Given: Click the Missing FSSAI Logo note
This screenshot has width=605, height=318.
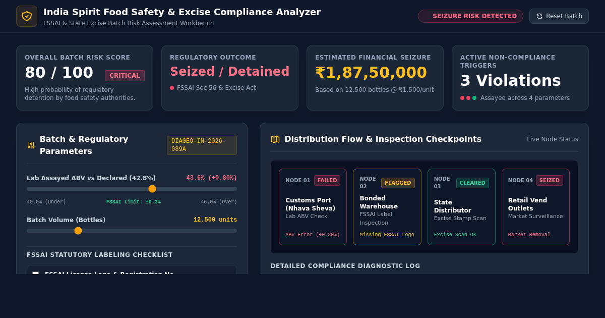Looking at the screenshot, I should pos(387,235).
